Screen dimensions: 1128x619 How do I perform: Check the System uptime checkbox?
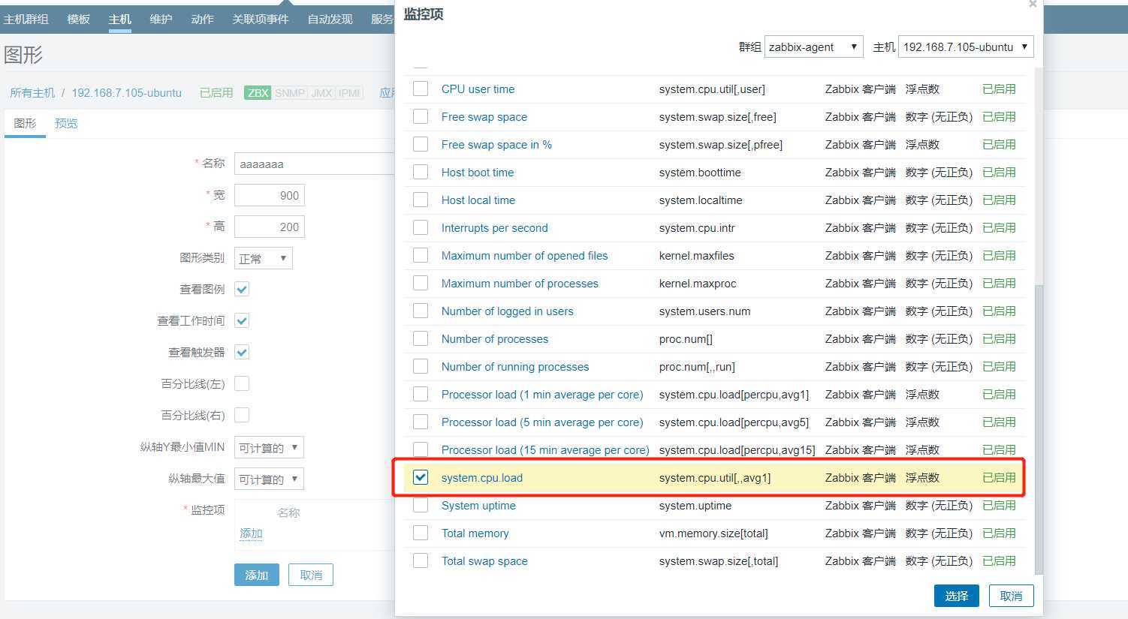click(x=421, y=505)
